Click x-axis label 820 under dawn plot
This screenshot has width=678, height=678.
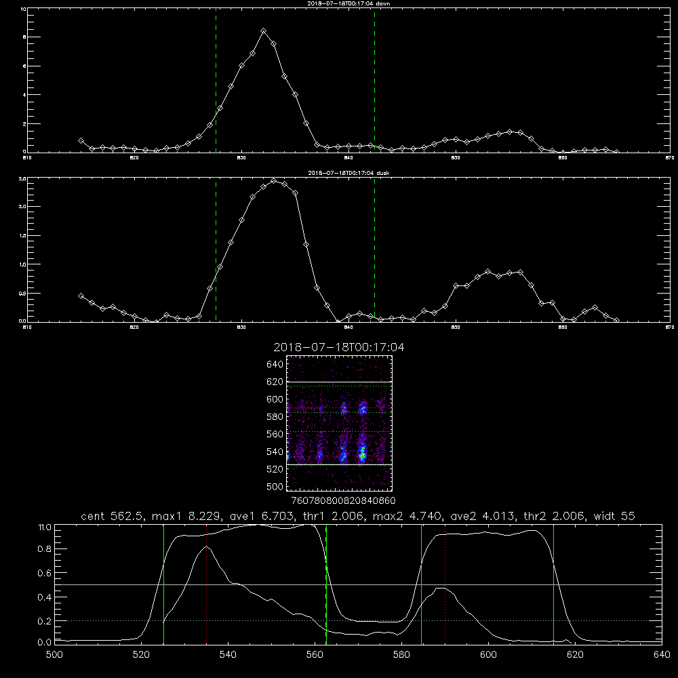(134, 158)
